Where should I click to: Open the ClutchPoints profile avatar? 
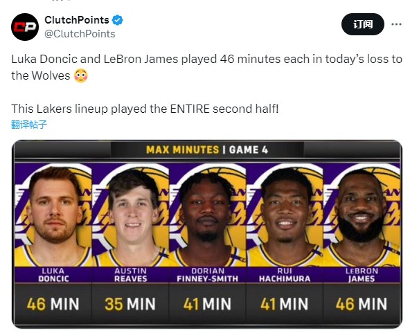(25, 27)
